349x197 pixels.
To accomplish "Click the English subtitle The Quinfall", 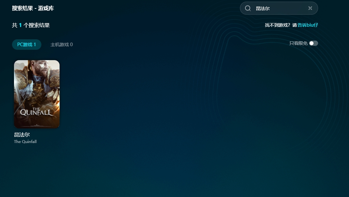I will pos(25,142).
